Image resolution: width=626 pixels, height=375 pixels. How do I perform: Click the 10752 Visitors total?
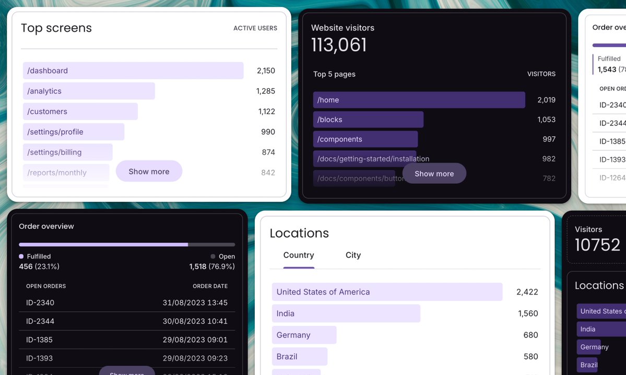597,245
